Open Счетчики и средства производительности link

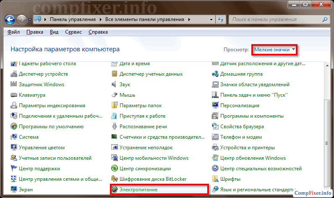tap(162, 137)
